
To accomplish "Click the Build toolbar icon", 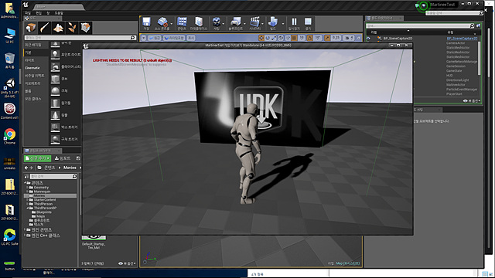I will [x=273, y=23].
